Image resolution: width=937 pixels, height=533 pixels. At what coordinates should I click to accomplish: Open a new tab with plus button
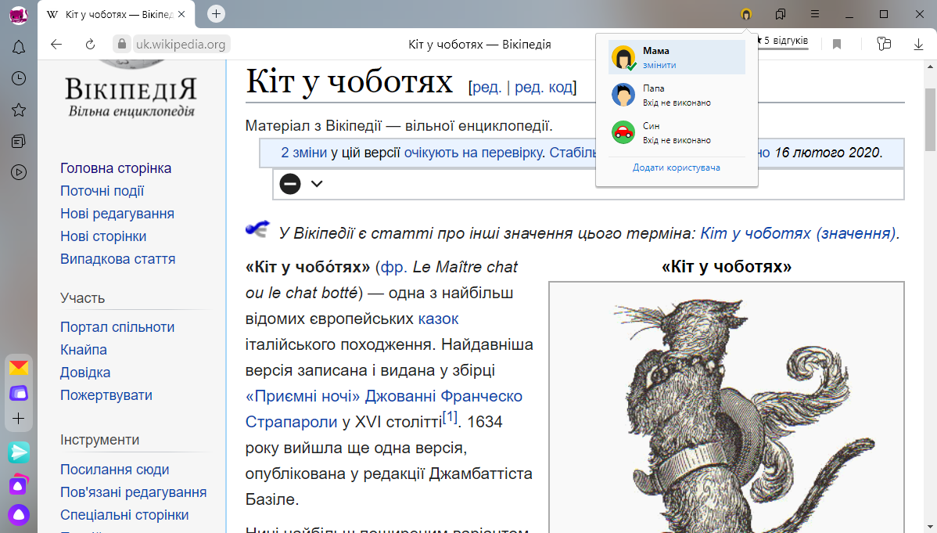[x=217, y=14]
